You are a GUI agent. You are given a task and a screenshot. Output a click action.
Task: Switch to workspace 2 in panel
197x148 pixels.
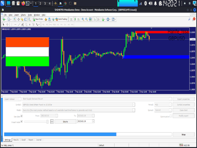(40, 3)
